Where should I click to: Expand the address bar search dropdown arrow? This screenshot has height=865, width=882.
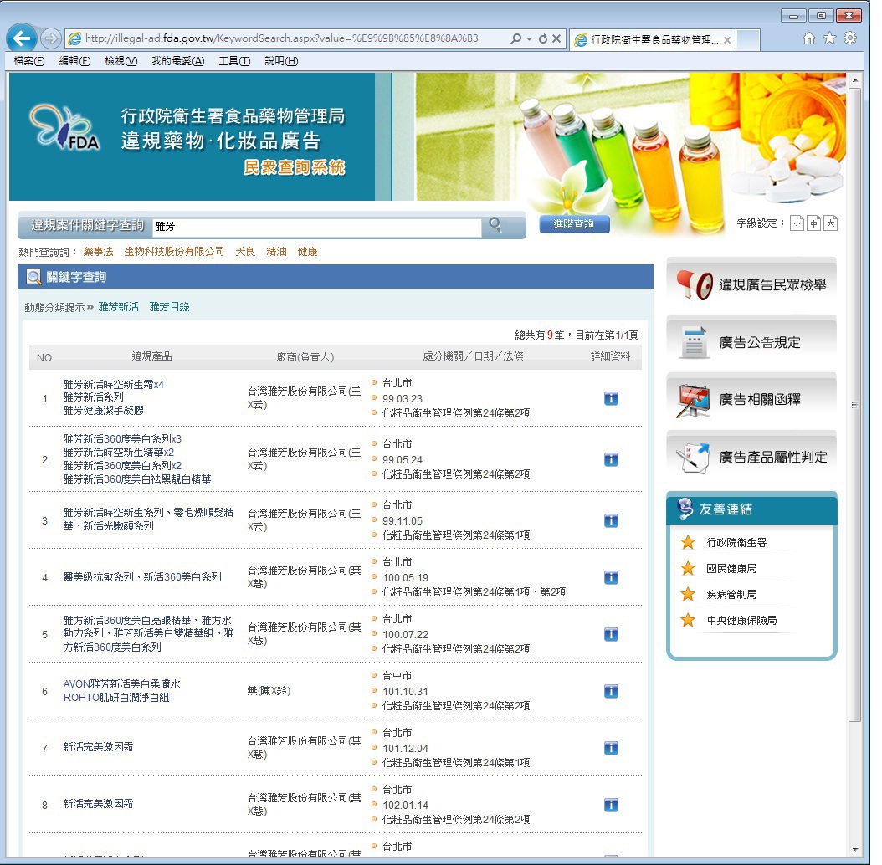pyautogui.click(x=529, y=38)
